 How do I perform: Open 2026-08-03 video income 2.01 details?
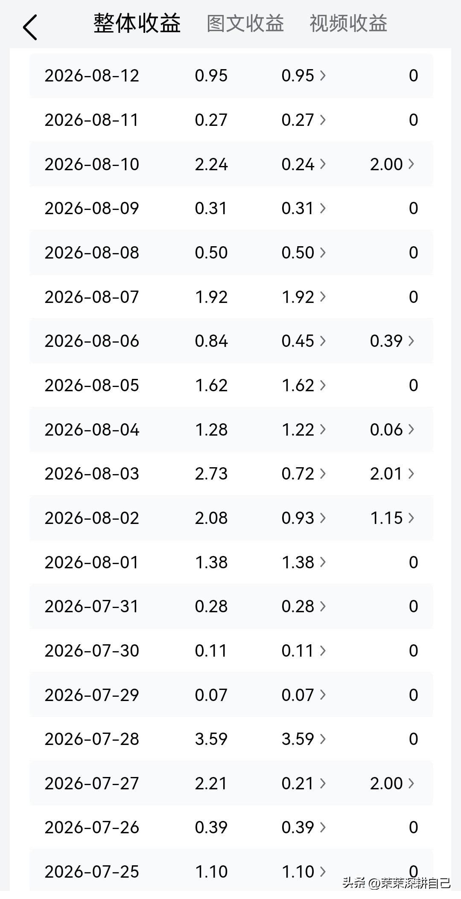point(392,474)
